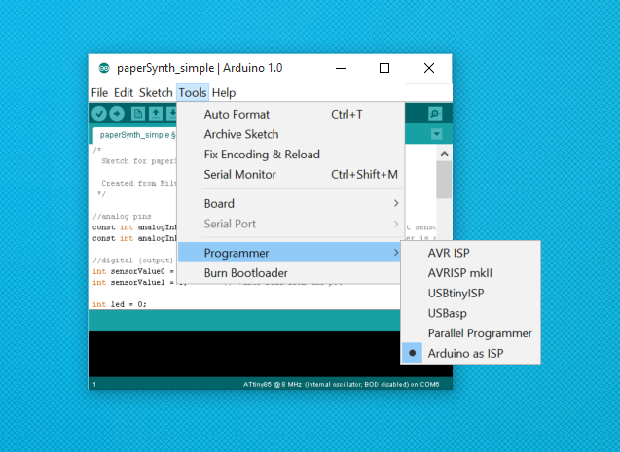This screenshot has width=620, height=452.
Task: Click the Verify checkmark toolbar icon
Action: click(x=99, y=114)
